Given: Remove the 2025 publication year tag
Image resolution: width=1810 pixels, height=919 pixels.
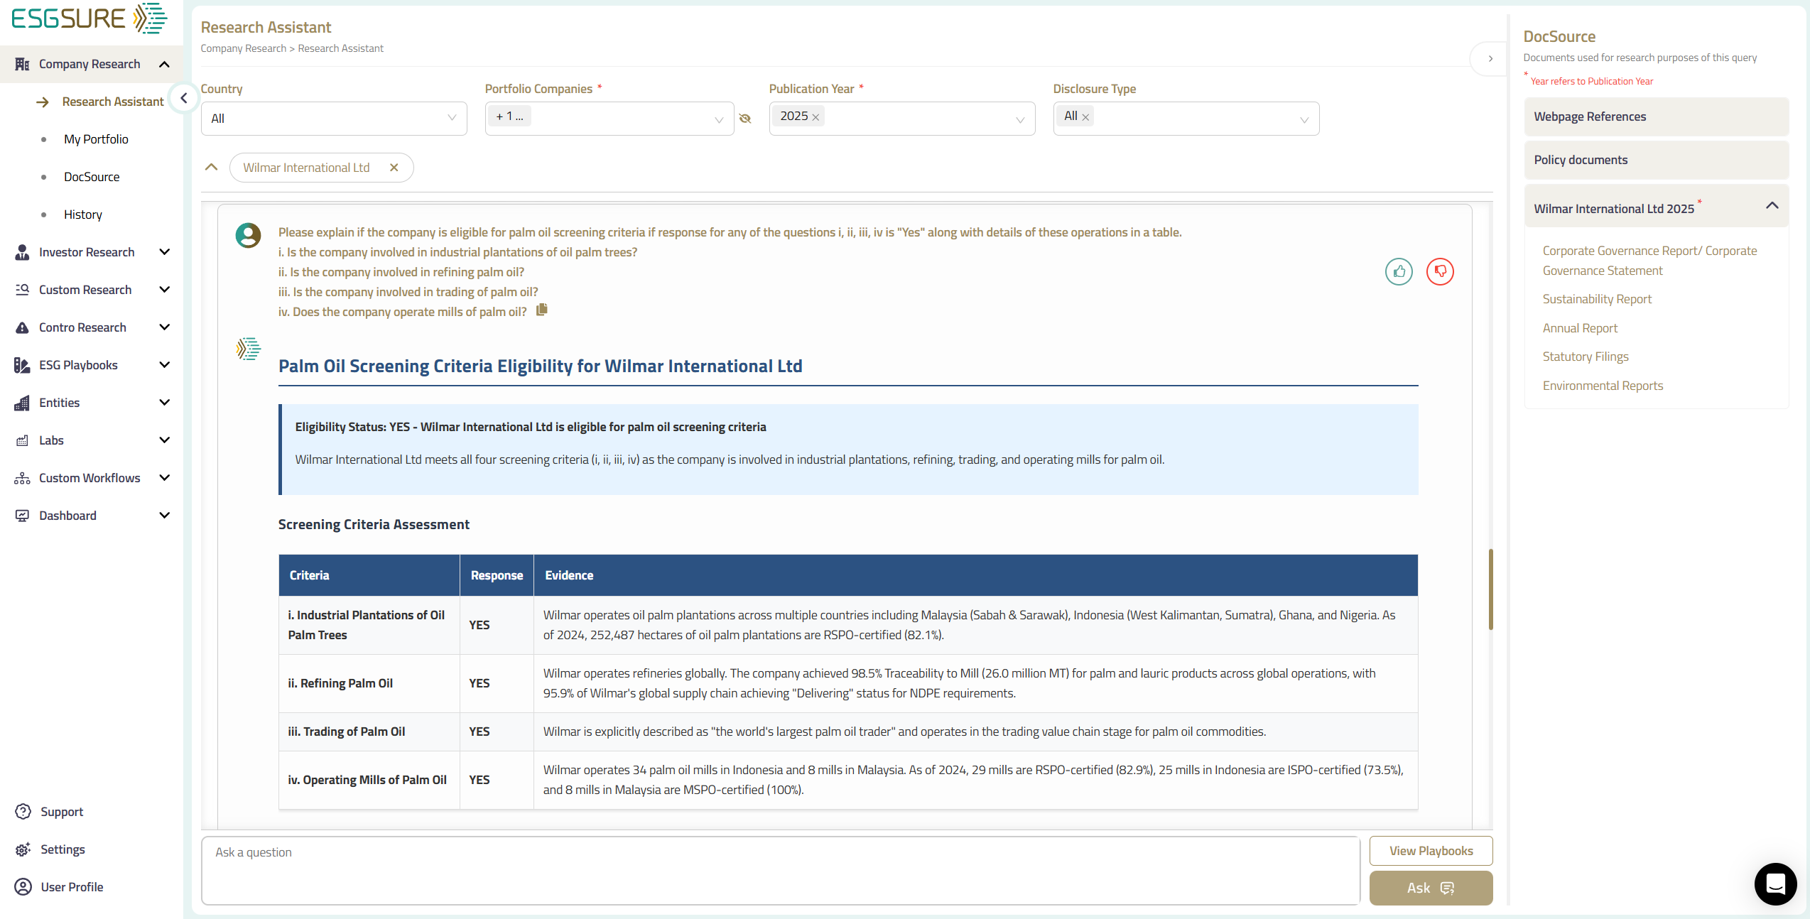Looking at the screenshot, I should pos(815,117).
